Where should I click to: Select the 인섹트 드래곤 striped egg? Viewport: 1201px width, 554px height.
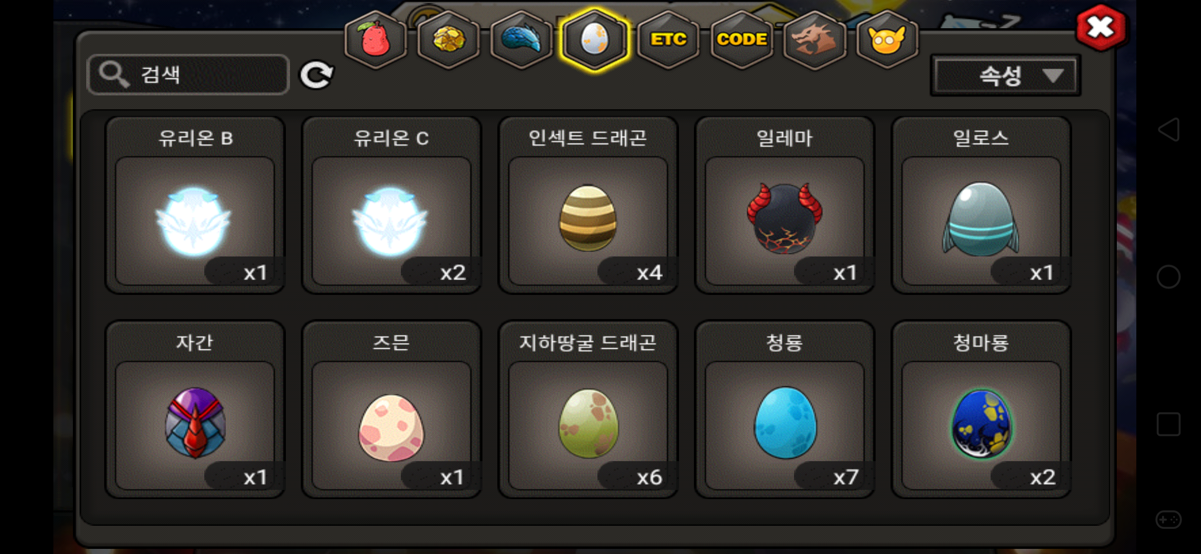[x=588, y=205]
